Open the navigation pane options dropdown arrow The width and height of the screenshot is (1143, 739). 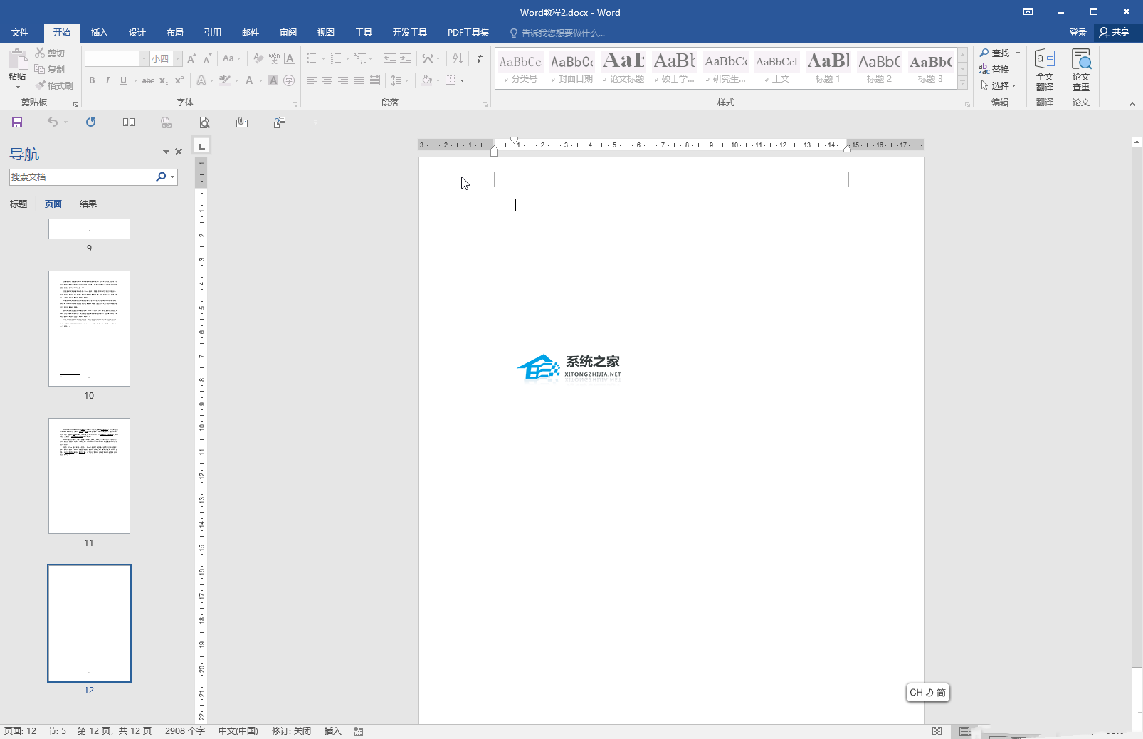166,152
